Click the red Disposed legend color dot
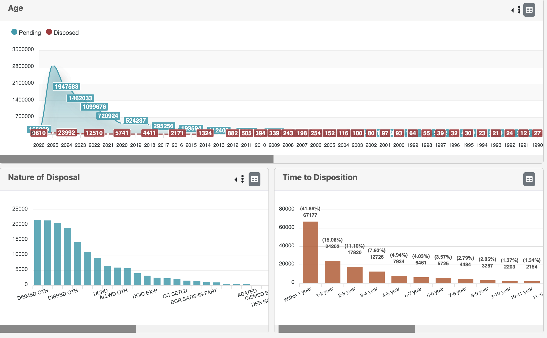The image size is (547, 338). click(49, 32)
